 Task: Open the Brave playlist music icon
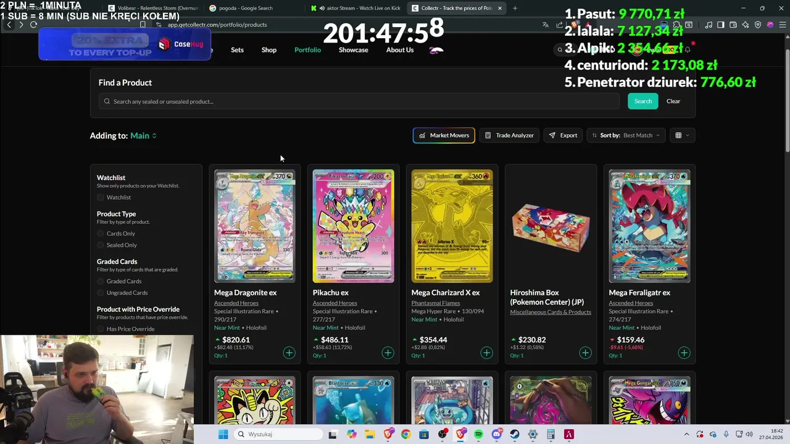708,25
